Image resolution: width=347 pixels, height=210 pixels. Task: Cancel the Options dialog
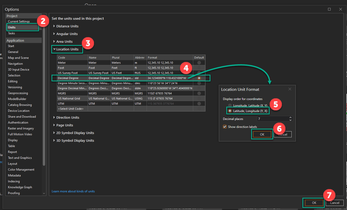pos(335,203)
